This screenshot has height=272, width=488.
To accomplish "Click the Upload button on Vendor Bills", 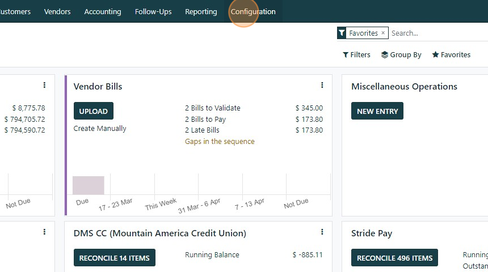I will click(94, 111).
